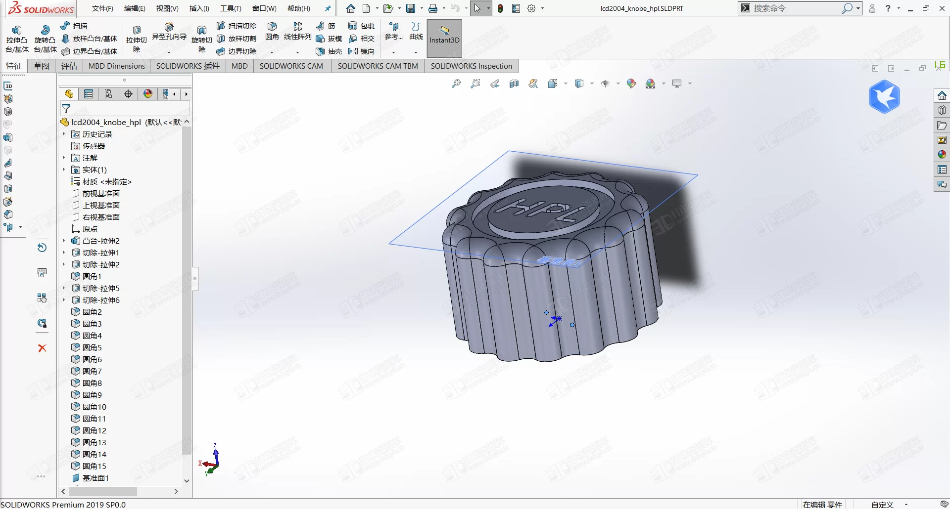Open the Fillet dropdown arrow

coord(272,52)
